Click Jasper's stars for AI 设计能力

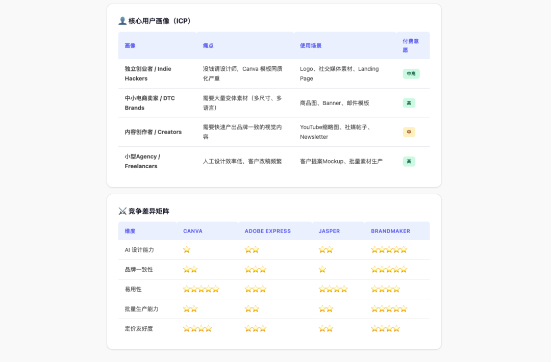click(x=325, y=250)
